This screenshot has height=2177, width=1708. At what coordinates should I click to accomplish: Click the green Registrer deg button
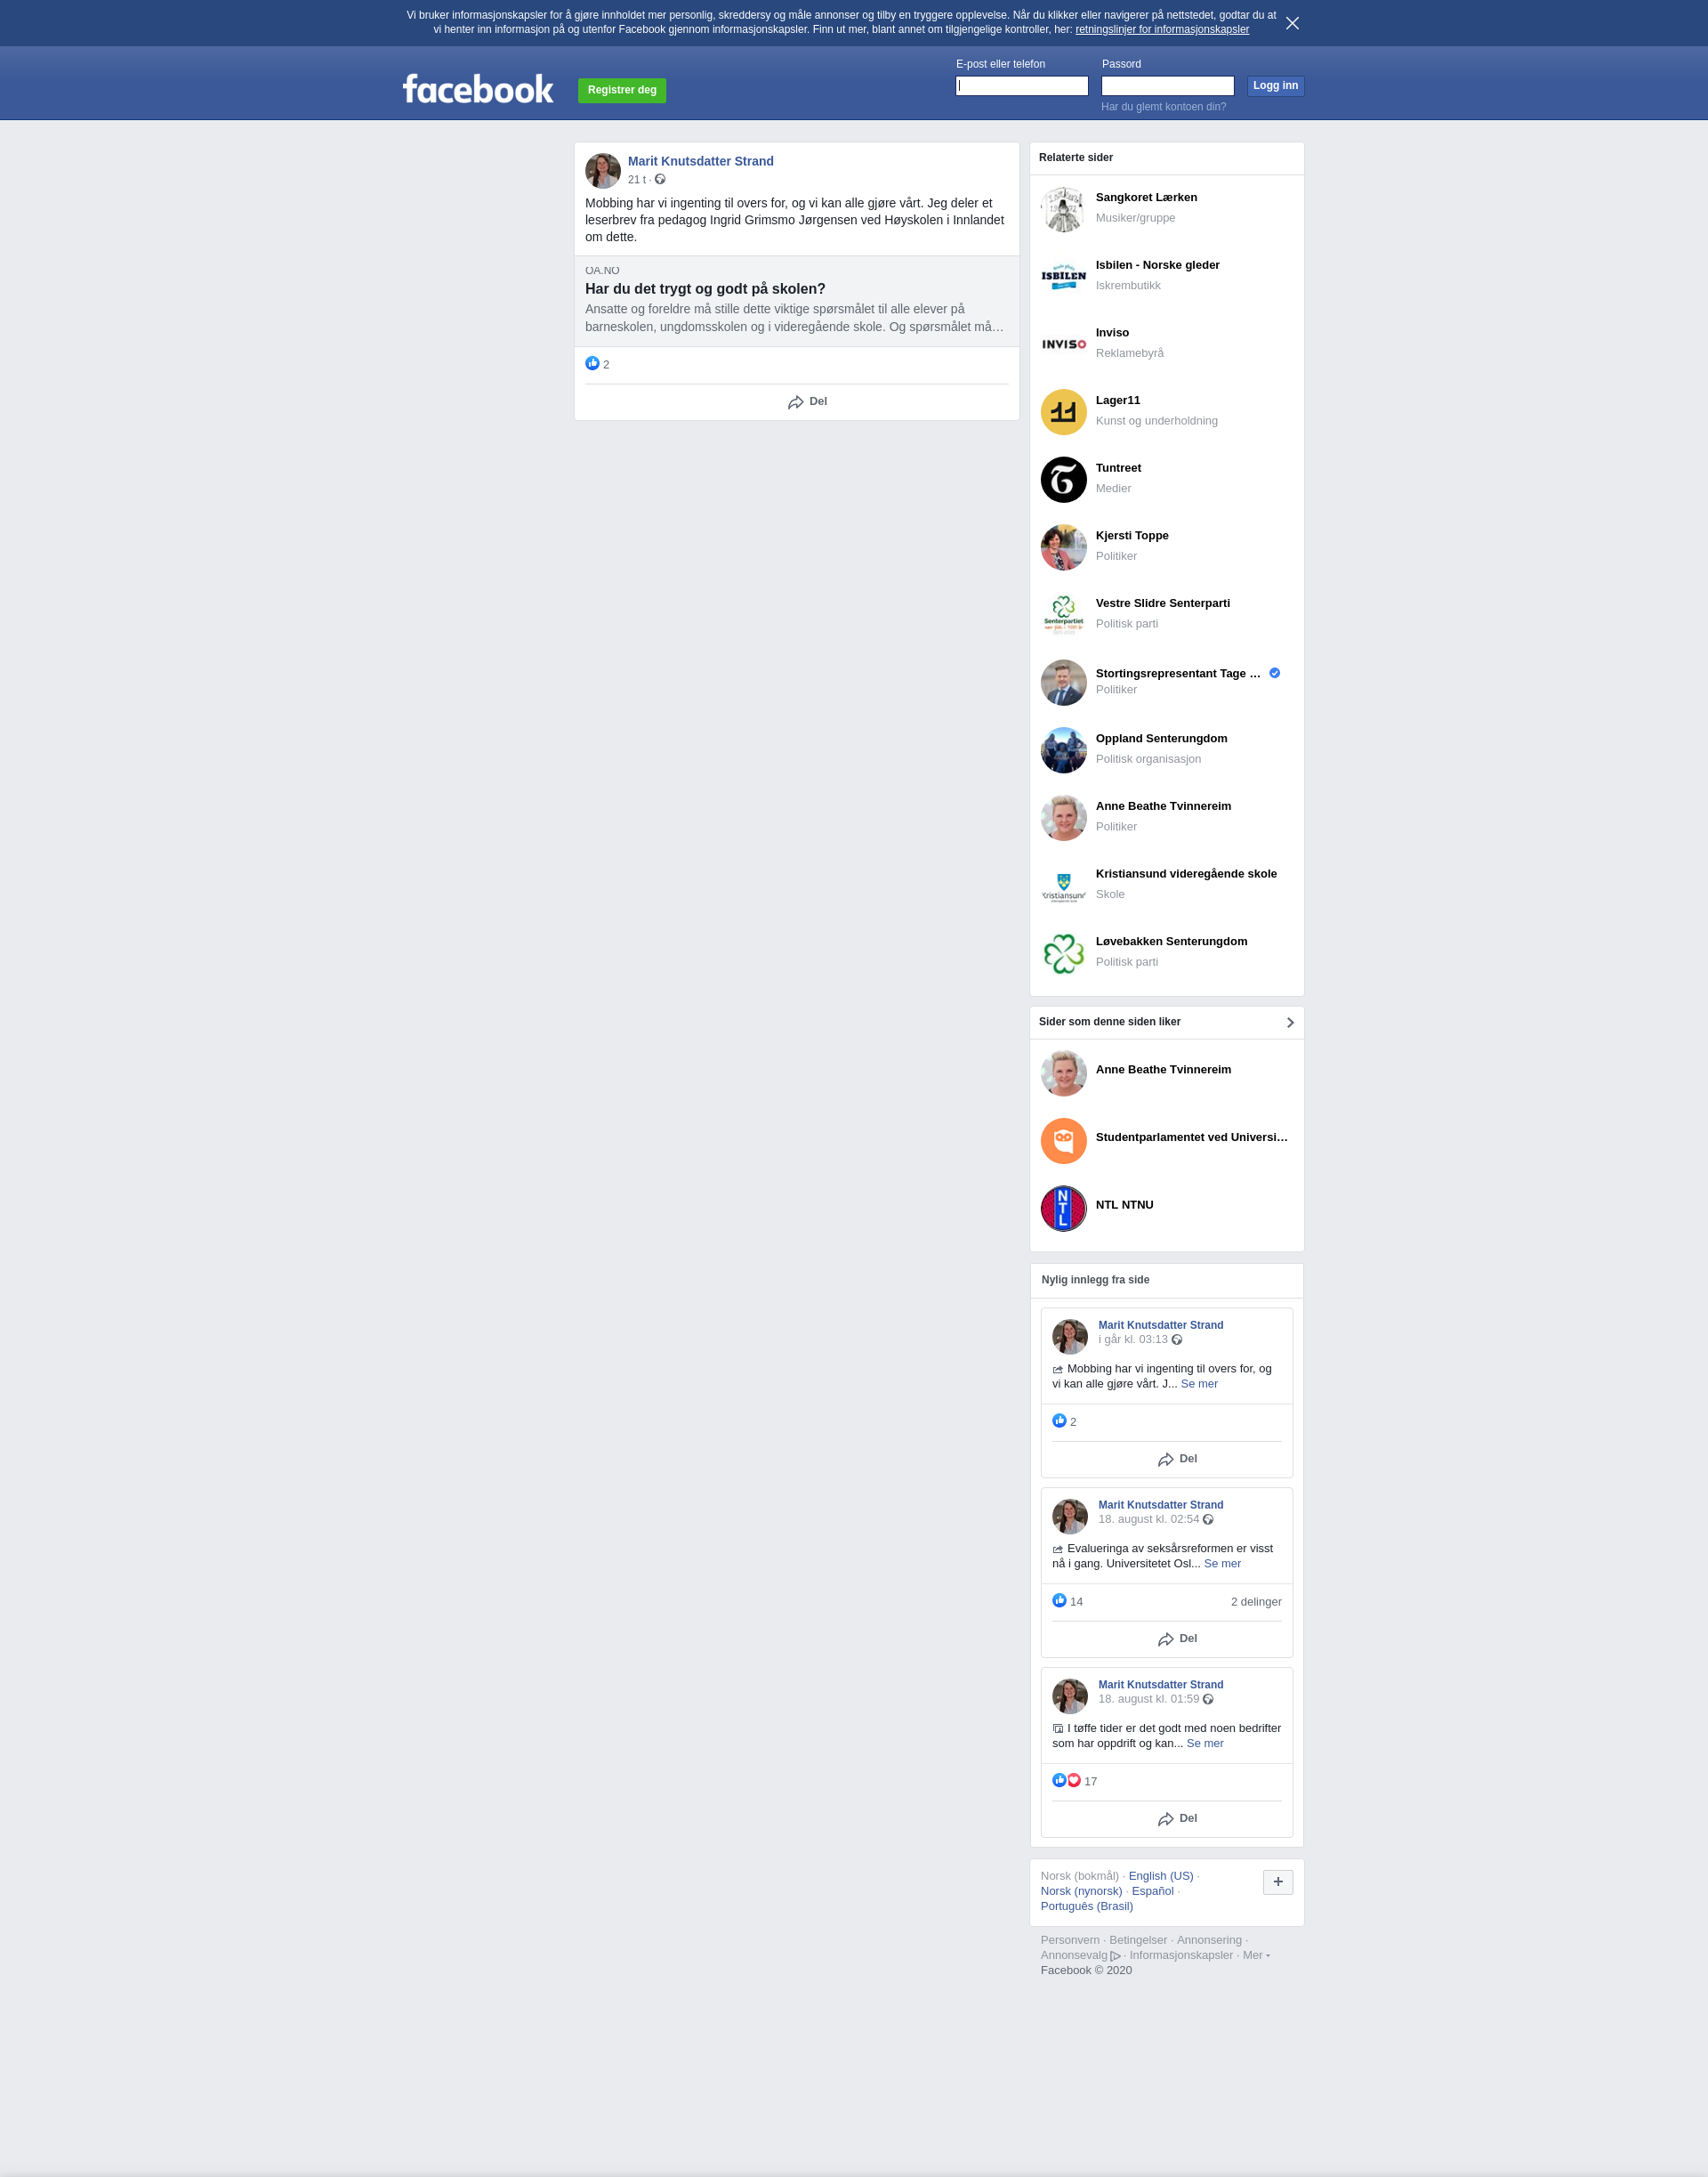click(622, 90)
